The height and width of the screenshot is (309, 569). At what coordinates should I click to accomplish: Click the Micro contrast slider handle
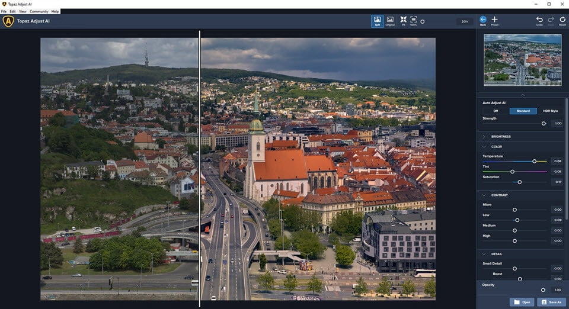514,210
